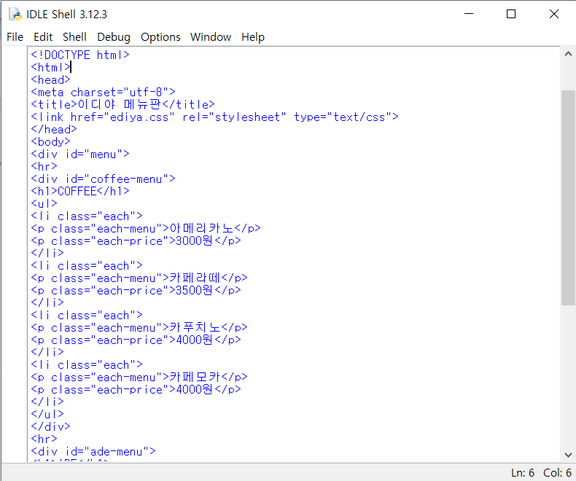Click the 3000원 price line
Screen dimensions: 576x481
click(x=136, y=241)
